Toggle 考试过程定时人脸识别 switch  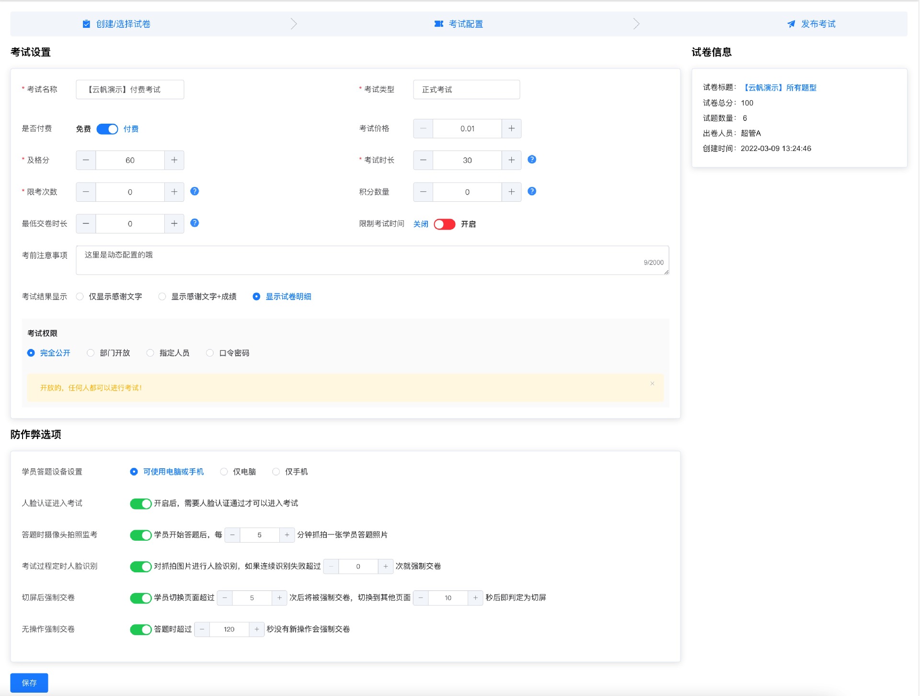pyautogui.click(x=141, y=567)
